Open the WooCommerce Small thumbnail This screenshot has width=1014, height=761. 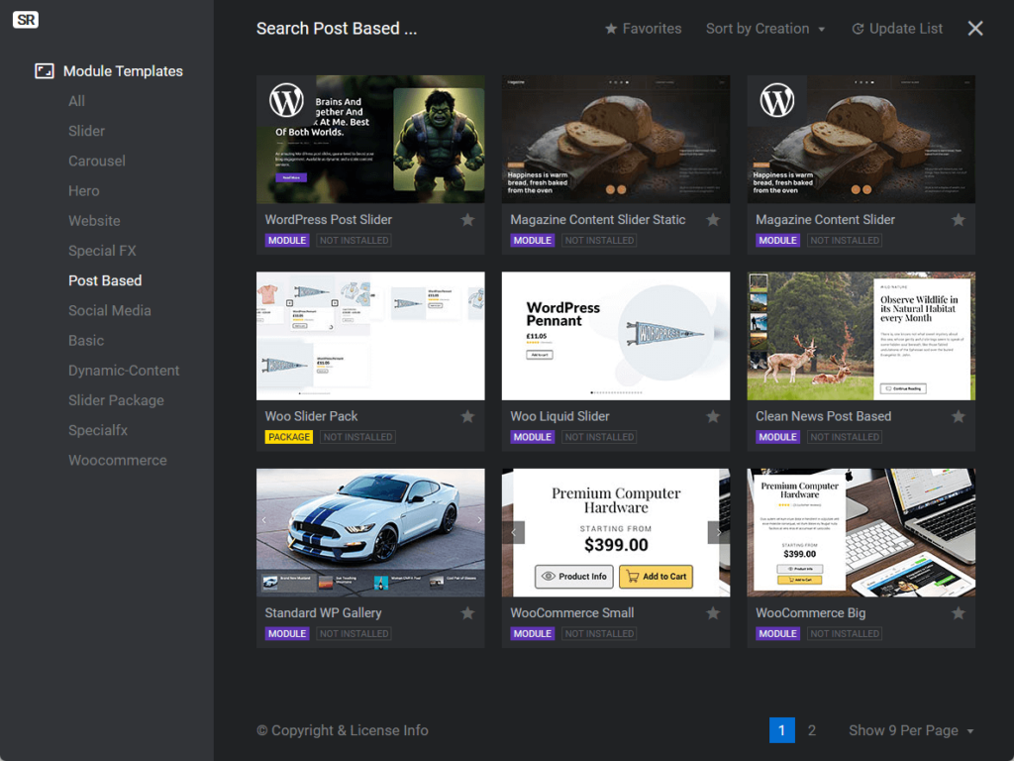616,532
